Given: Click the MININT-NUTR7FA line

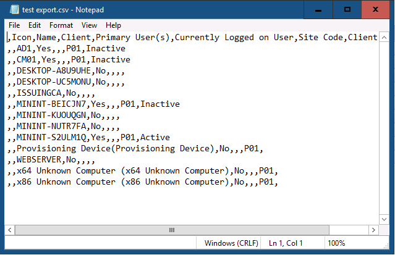Looking at the screenshot, I should (x=64, y=126).
